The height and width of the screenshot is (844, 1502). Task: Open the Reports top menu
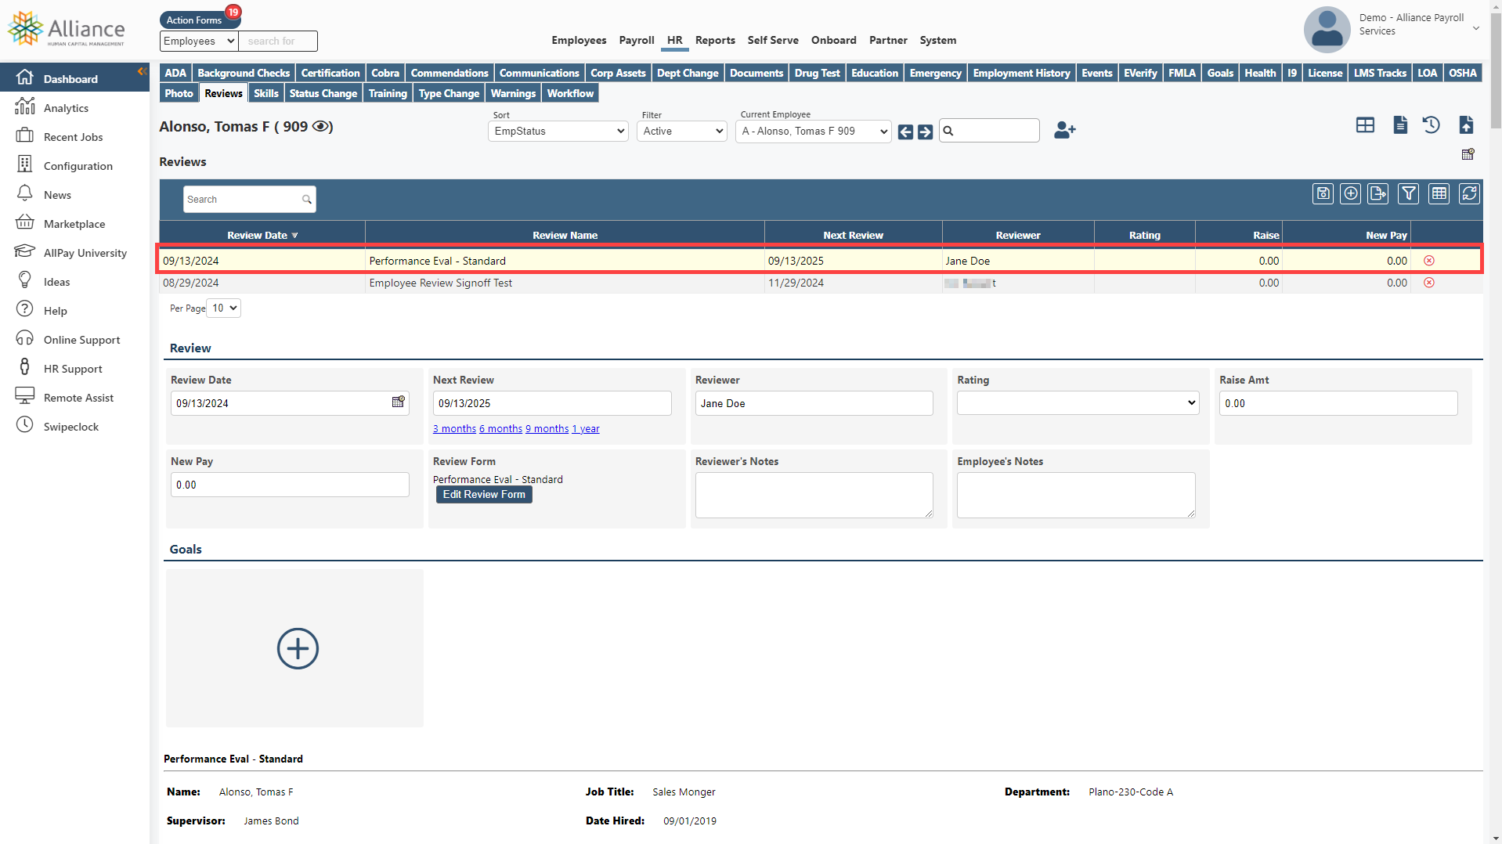715,40
